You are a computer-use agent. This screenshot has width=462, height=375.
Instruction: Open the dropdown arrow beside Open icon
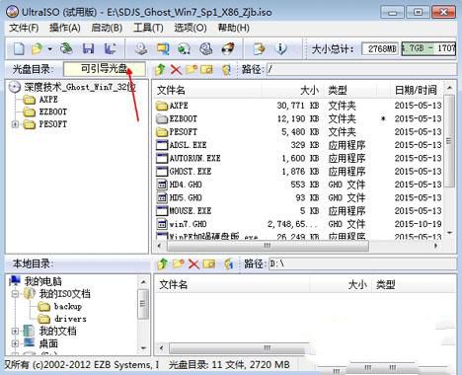coord(49,49)
